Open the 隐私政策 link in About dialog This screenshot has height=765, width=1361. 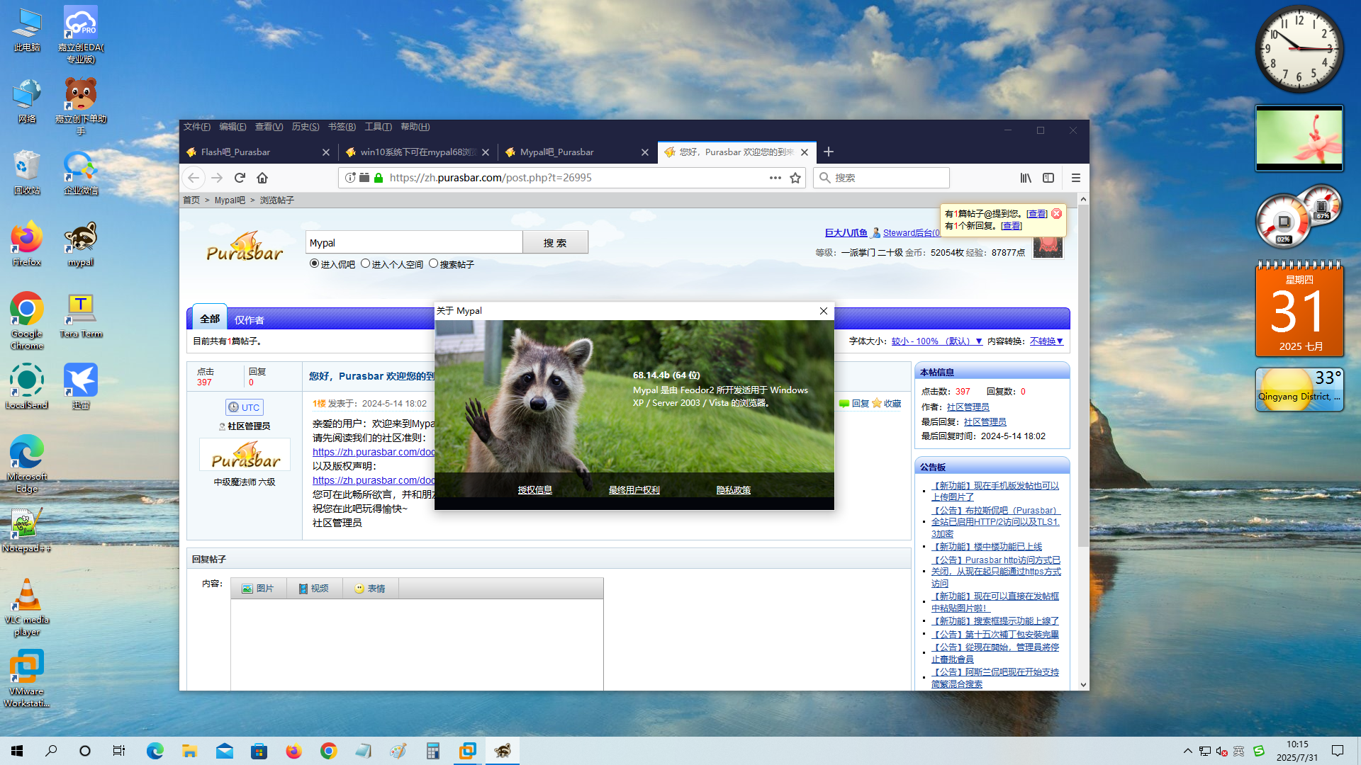(x=734, y=490)
